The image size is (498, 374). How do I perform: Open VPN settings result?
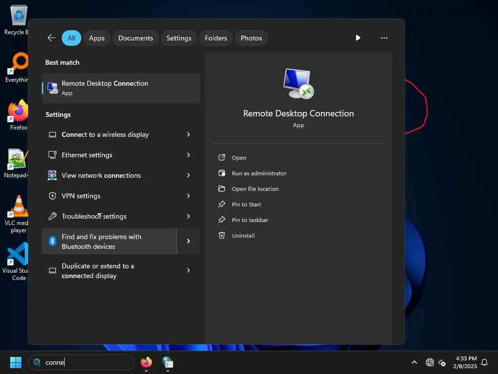point(109,196)
